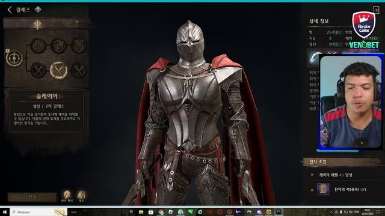Switch to the dim staff weapon tab
The image size is (385, 216).
76,24
